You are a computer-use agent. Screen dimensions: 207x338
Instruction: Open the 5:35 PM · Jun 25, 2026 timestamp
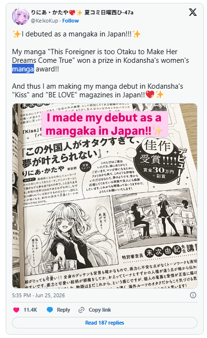pyautogui.click(x=38, y=295)
